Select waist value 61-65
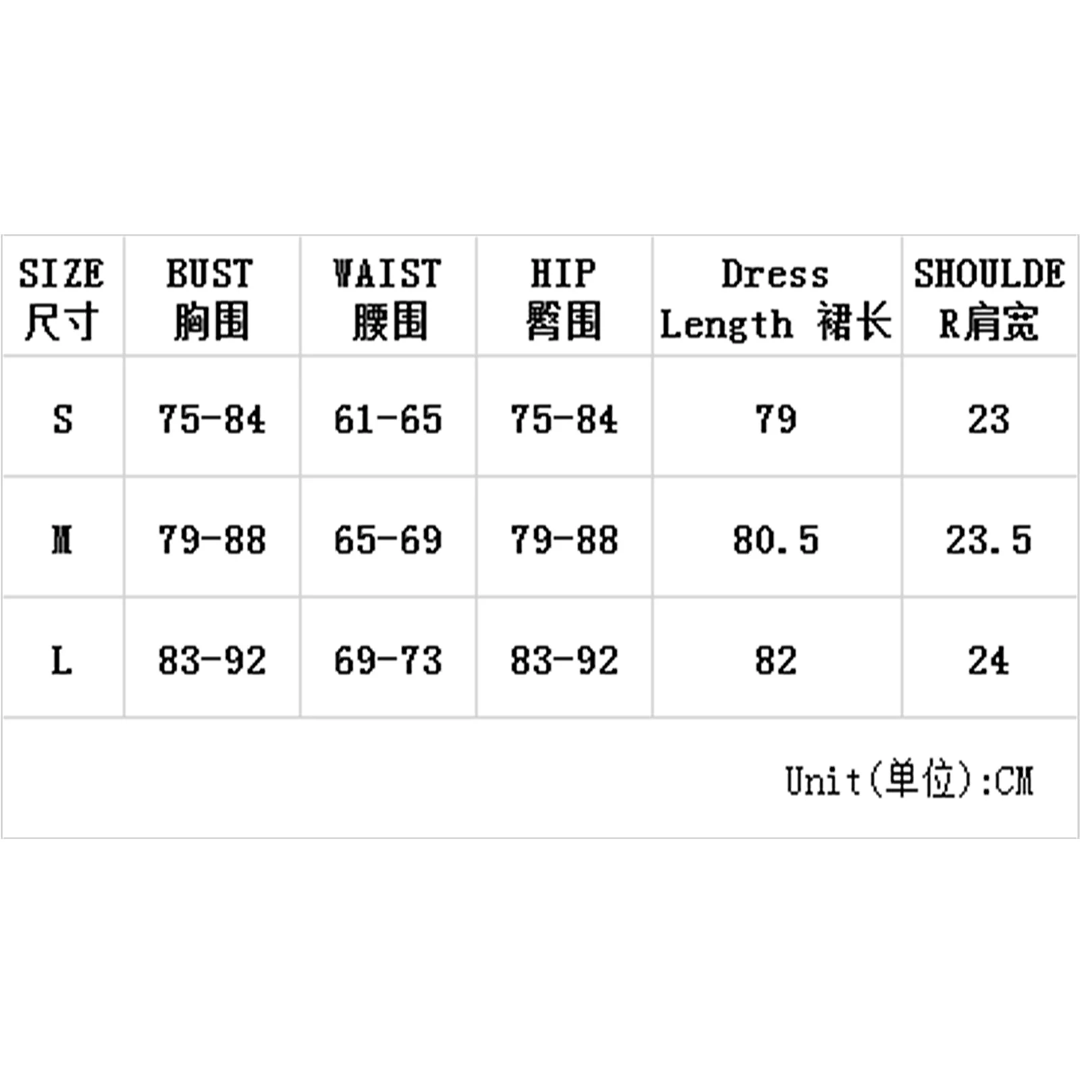Screen dimensions: 1080x1080 [x=388, y=419]
